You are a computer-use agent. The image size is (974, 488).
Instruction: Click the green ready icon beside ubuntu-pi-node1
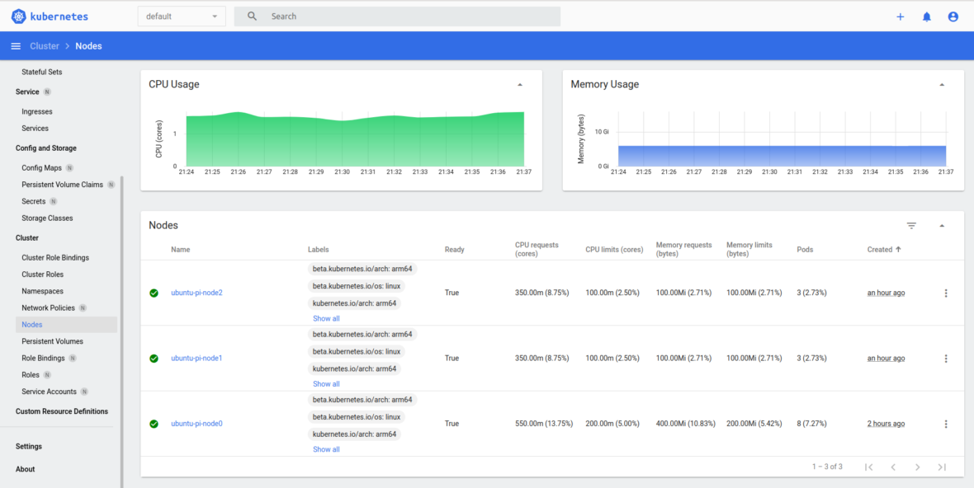tap(154, 358)
